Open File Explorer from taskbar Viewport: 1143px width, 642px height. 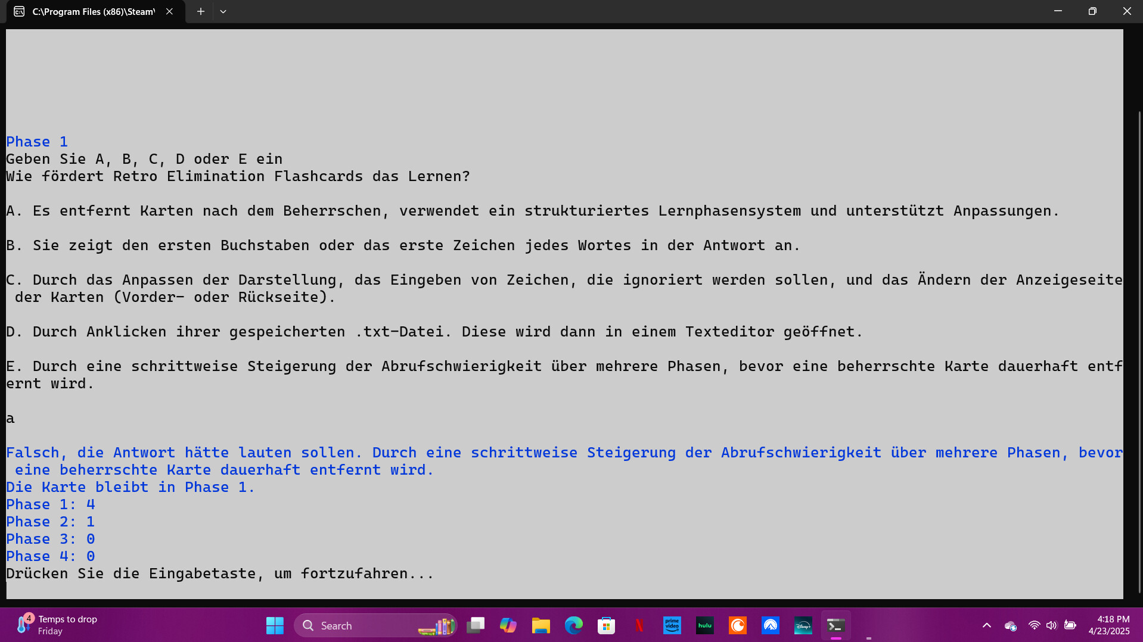541,625
